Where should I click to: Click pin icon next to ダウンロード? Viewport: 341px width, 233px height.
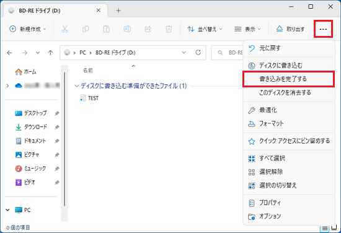(x=57, y=127)
